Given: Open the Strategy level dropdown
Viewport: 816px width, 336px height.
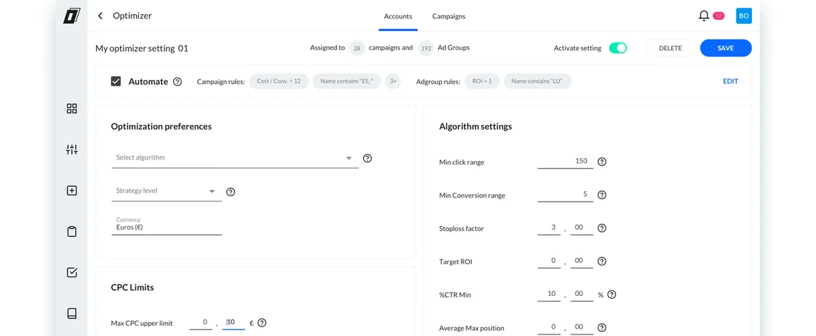Looking at the screenshot, I should point(167,191).
